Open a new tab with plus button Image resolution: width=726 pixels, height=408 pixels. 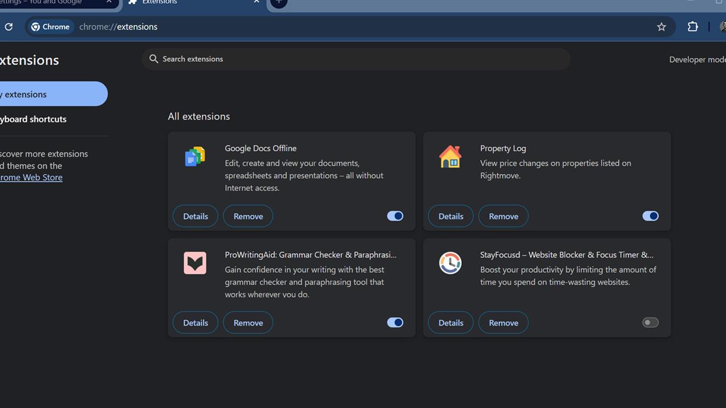coord(278,2)
